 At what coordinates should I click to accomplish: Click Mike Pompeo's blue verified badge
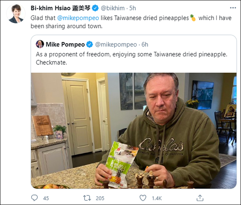[90, 45]
